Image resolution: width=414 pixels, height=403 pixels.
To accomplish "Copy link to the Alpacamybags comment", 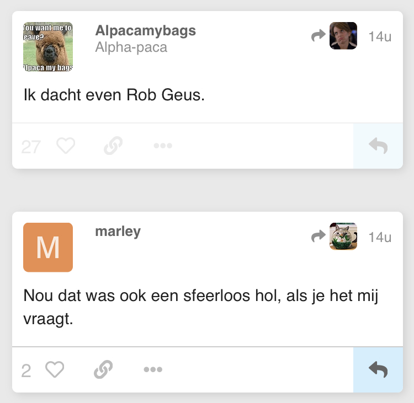I will pyautogui.click(x=113, y=146).
